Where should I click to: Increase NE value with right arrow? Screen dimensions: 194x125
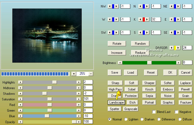pyautogui.click(x=178, y=6)
